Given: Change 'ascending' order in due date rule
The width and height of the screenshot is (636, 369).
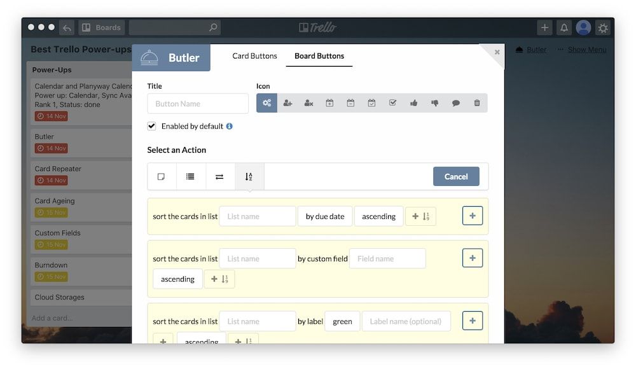Looking at the screenshot, I should 378,216.
